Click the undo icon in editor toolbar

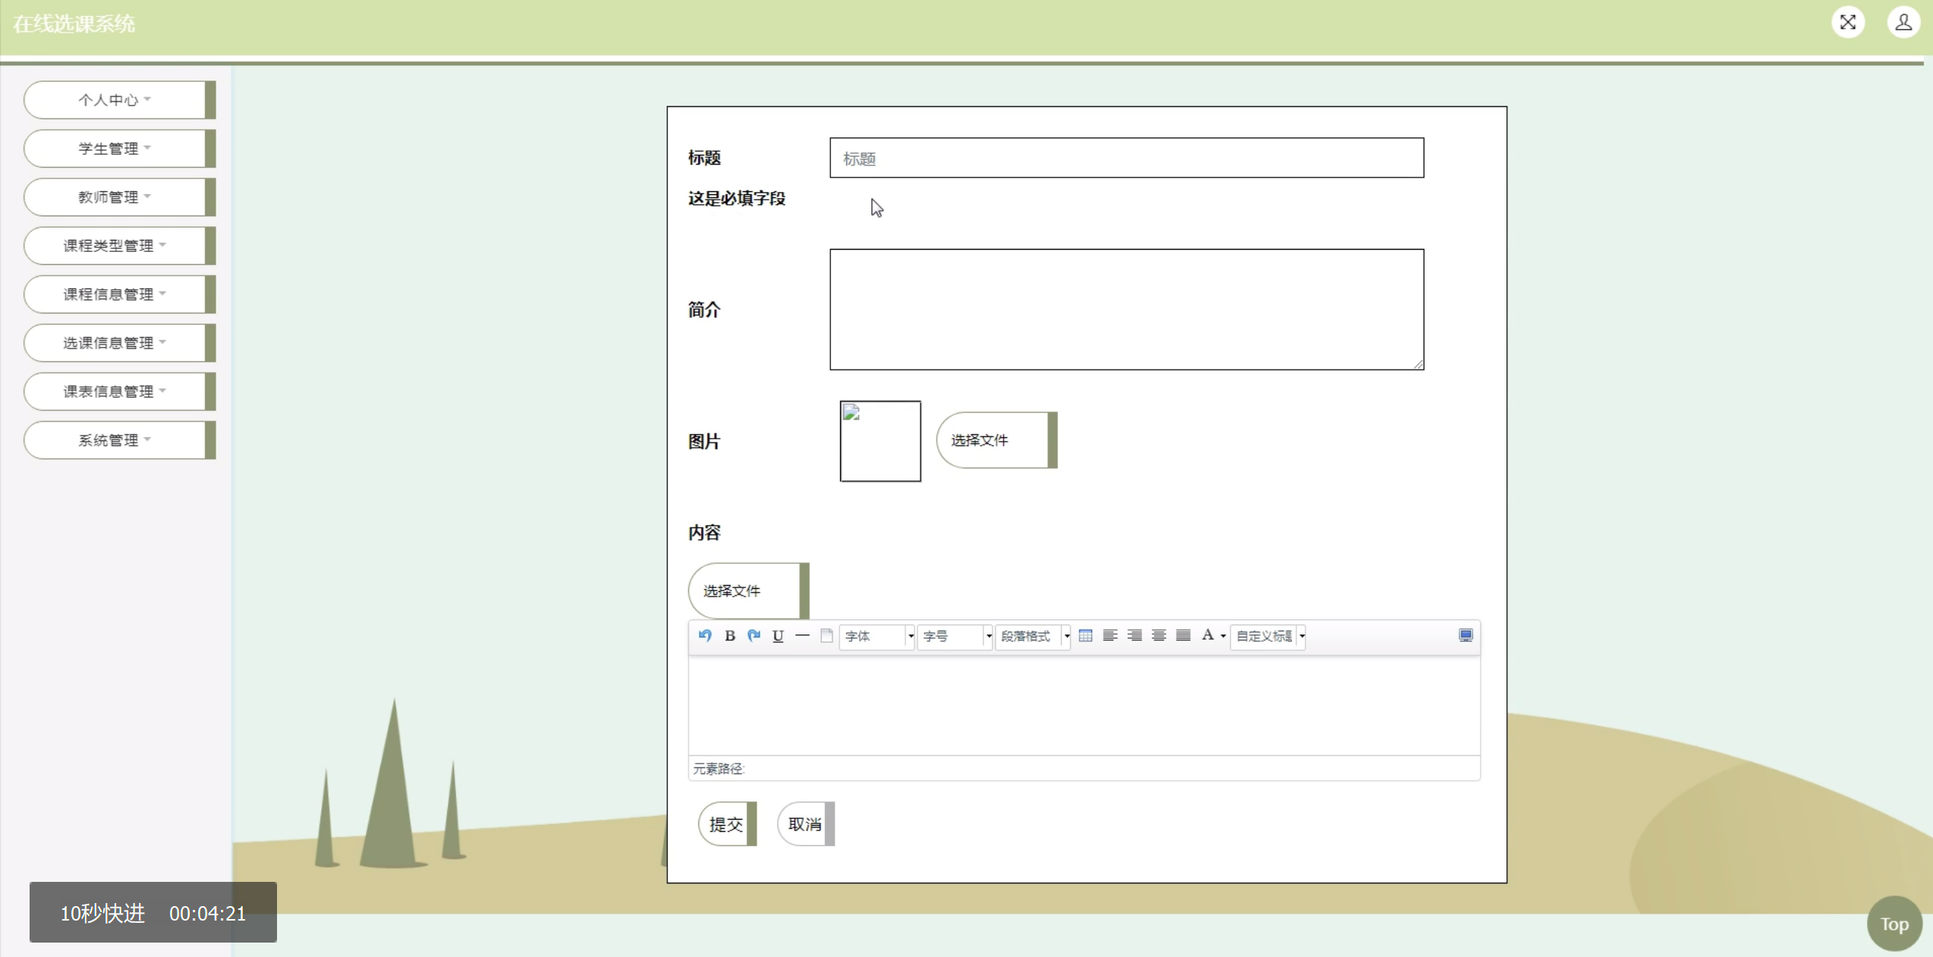[705, 636]
